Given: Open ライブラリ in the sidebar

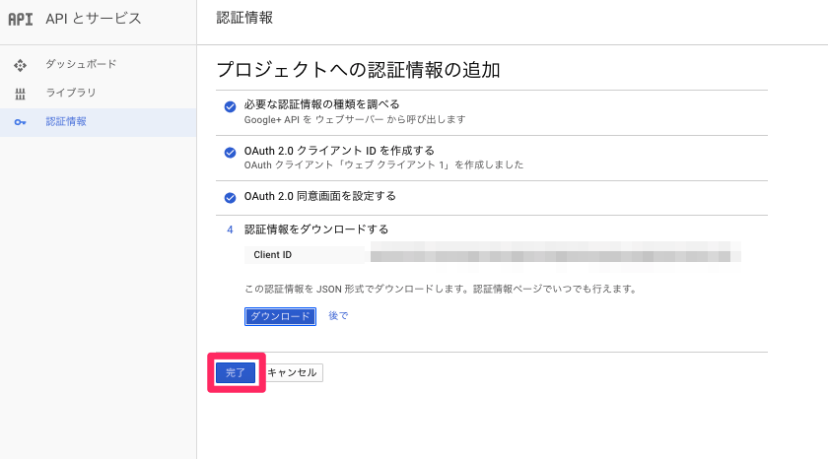Looking at the screenshot, I should pos(71,93).
